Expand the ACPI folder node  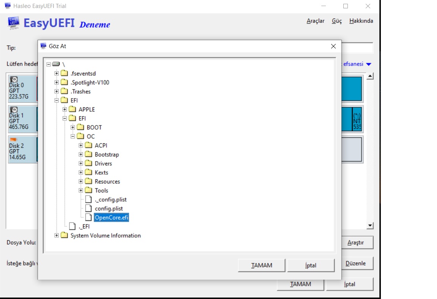point(81,146)
